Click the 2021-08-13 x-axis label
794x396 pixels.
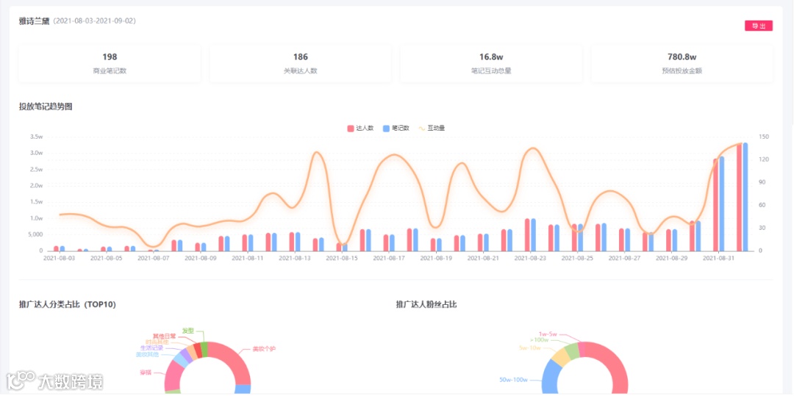coord(295,258)
